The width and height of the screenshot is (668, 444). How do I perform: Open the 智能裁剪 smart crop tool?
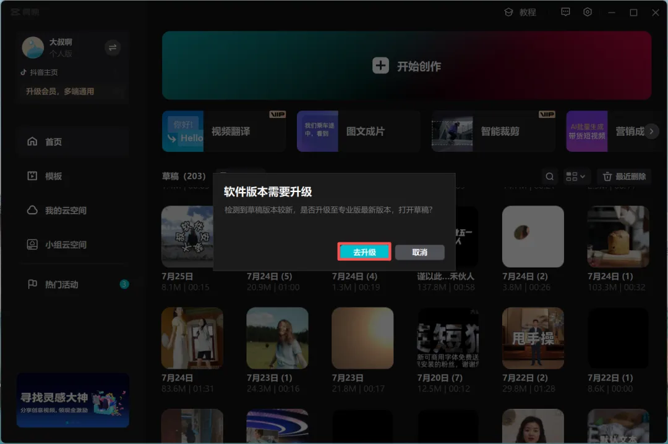point(494,132)
